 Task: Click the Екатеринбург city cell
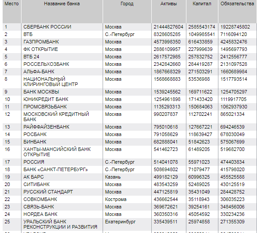(x=120, y=222)
